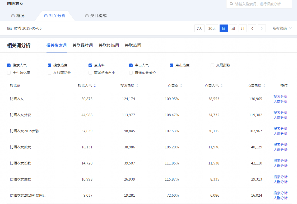Enable the 商城点击占比 checkbox
Viewport: 297px width, 204px height.
coord(90,73)
